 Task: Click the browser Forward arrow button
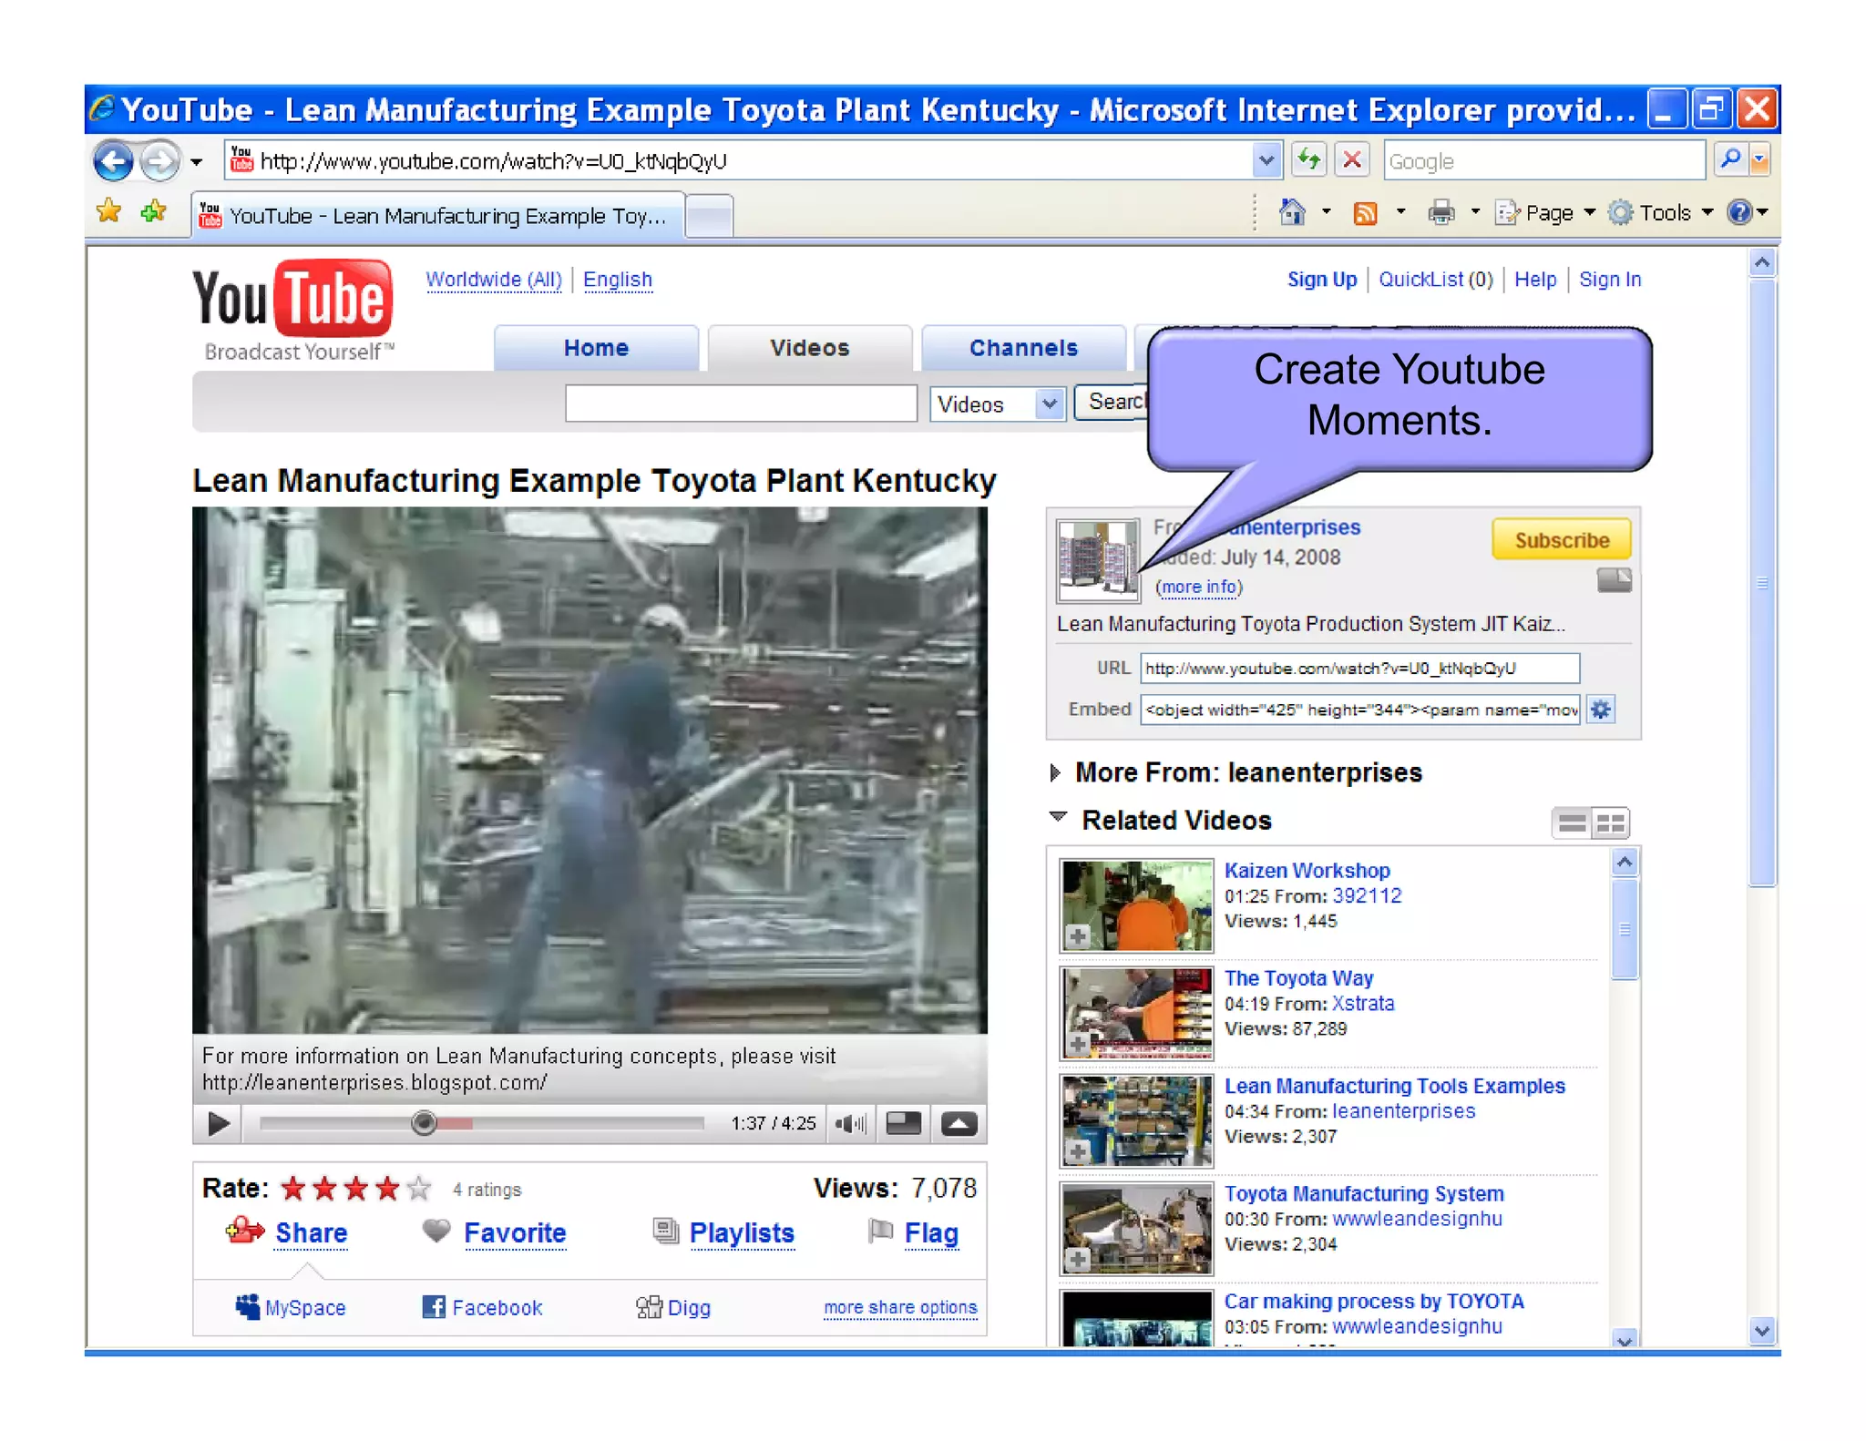point(160,161)
